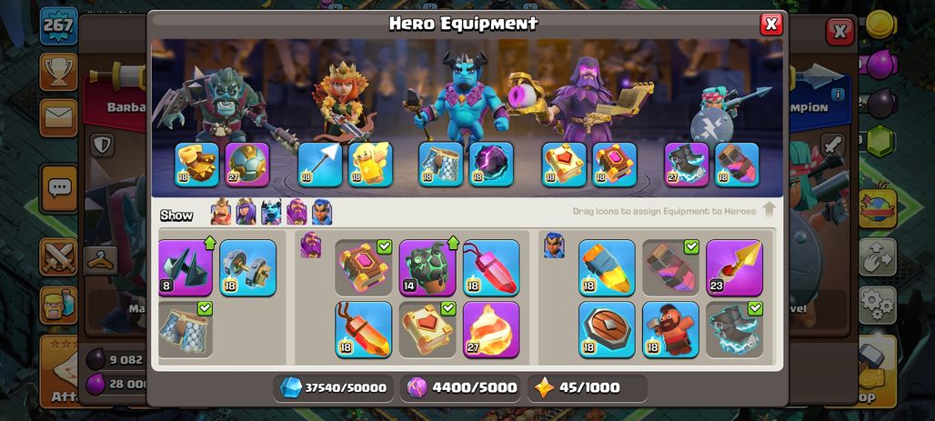Select the Seeking Shield equipment icon
This screenshot has width=935, height=421.
pyautogui.click(x=607, y=329)
